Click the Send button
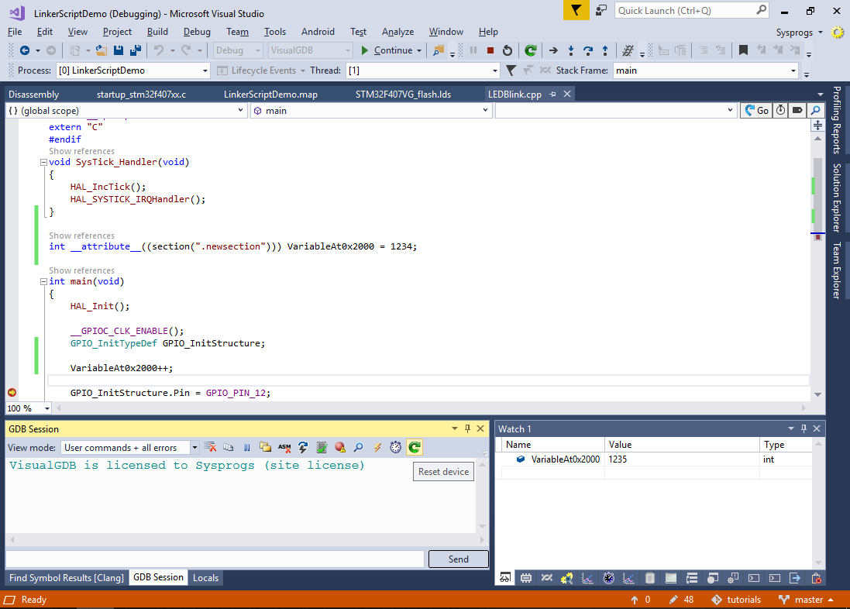The height and width of the screenshot is (609, 850). [458, 559]
